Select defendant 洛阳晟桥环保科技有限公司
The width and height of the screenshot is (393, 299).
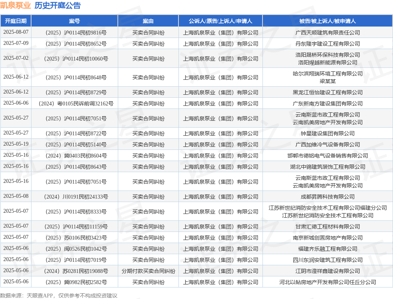pos(328,55)
